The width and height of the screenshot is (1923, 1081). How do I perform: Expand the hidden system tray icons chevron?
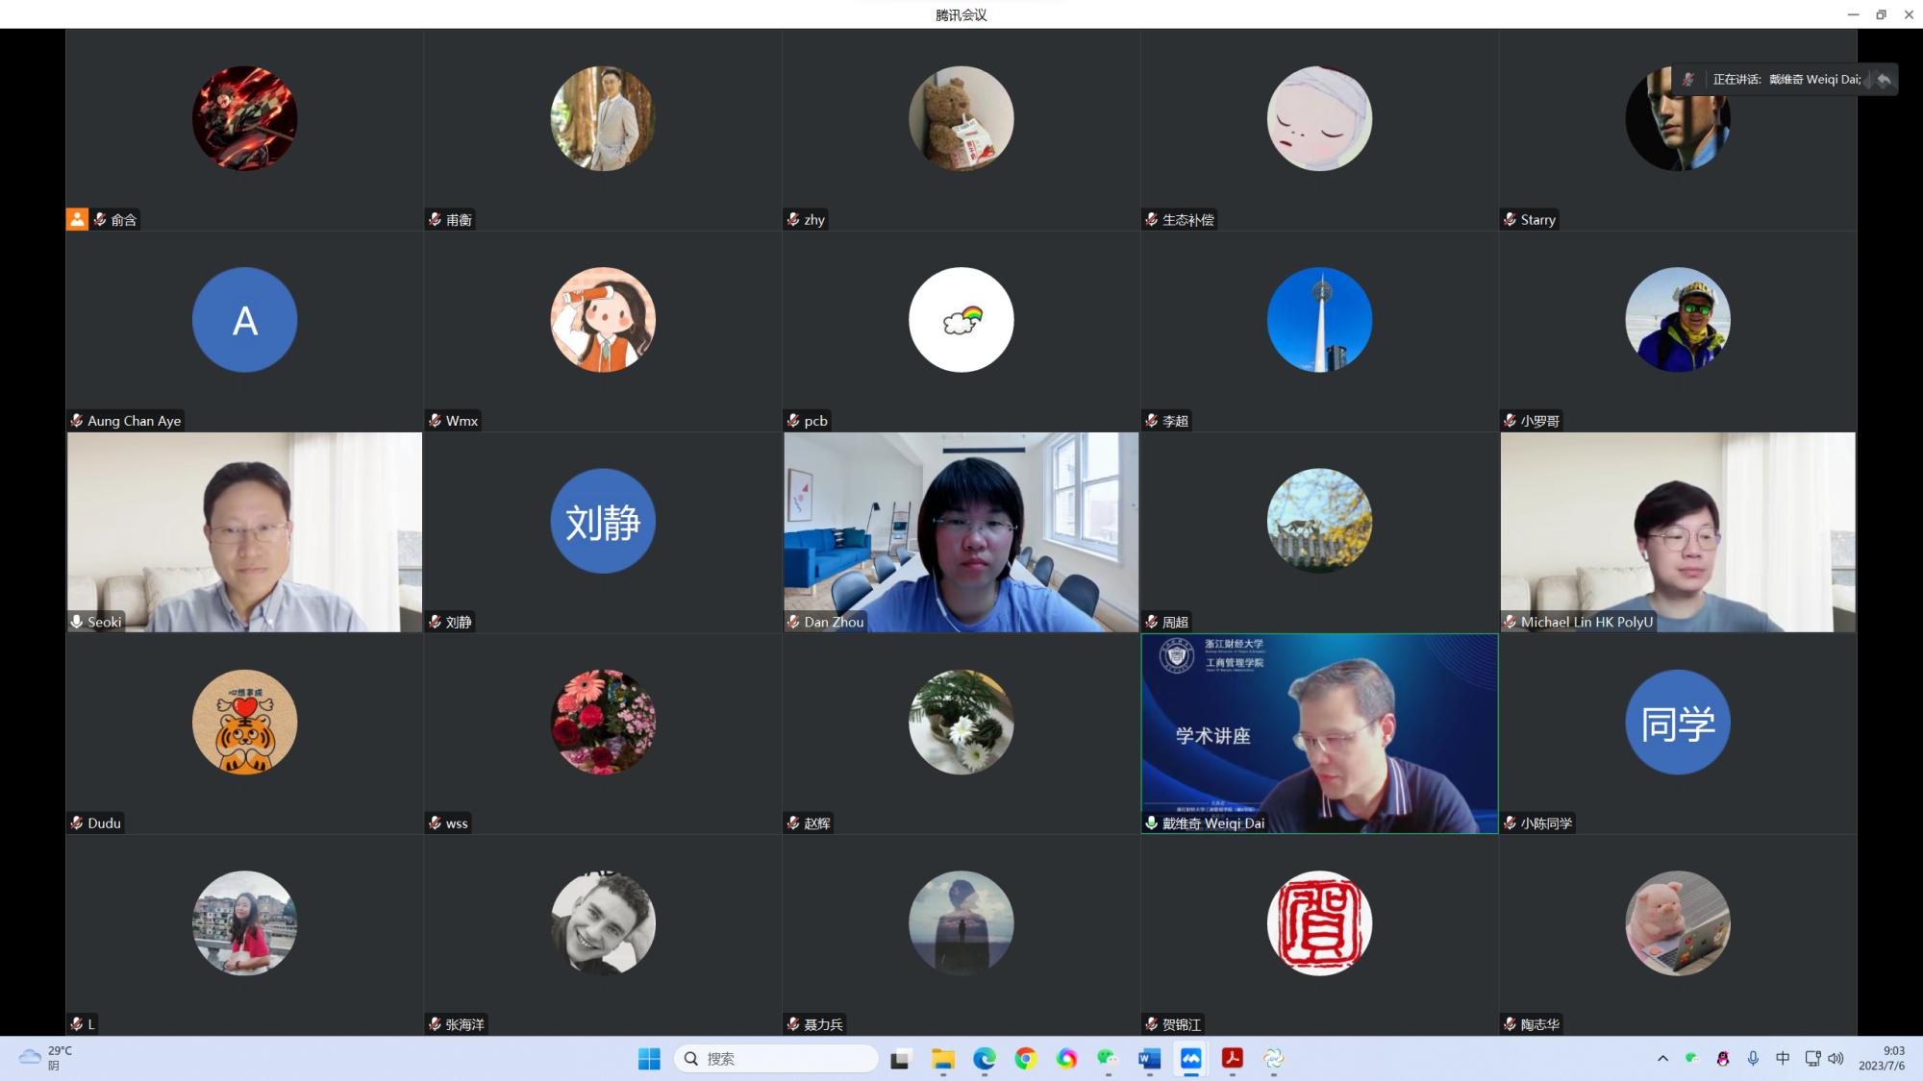coord(1662,1058)
